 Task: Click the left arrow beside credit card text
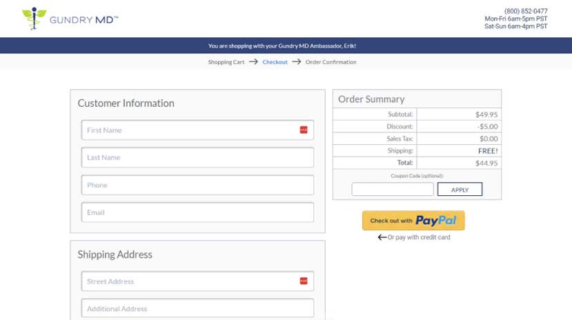[x=382, y=238]
